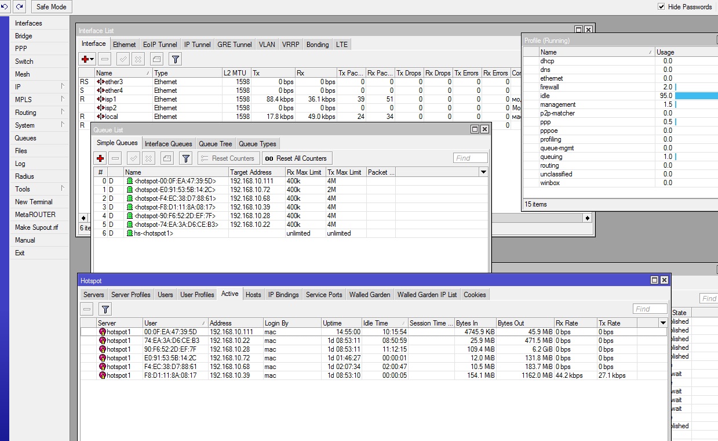Open Interfaces from the sidebar menu
The image size is (718, 441).
28,23
